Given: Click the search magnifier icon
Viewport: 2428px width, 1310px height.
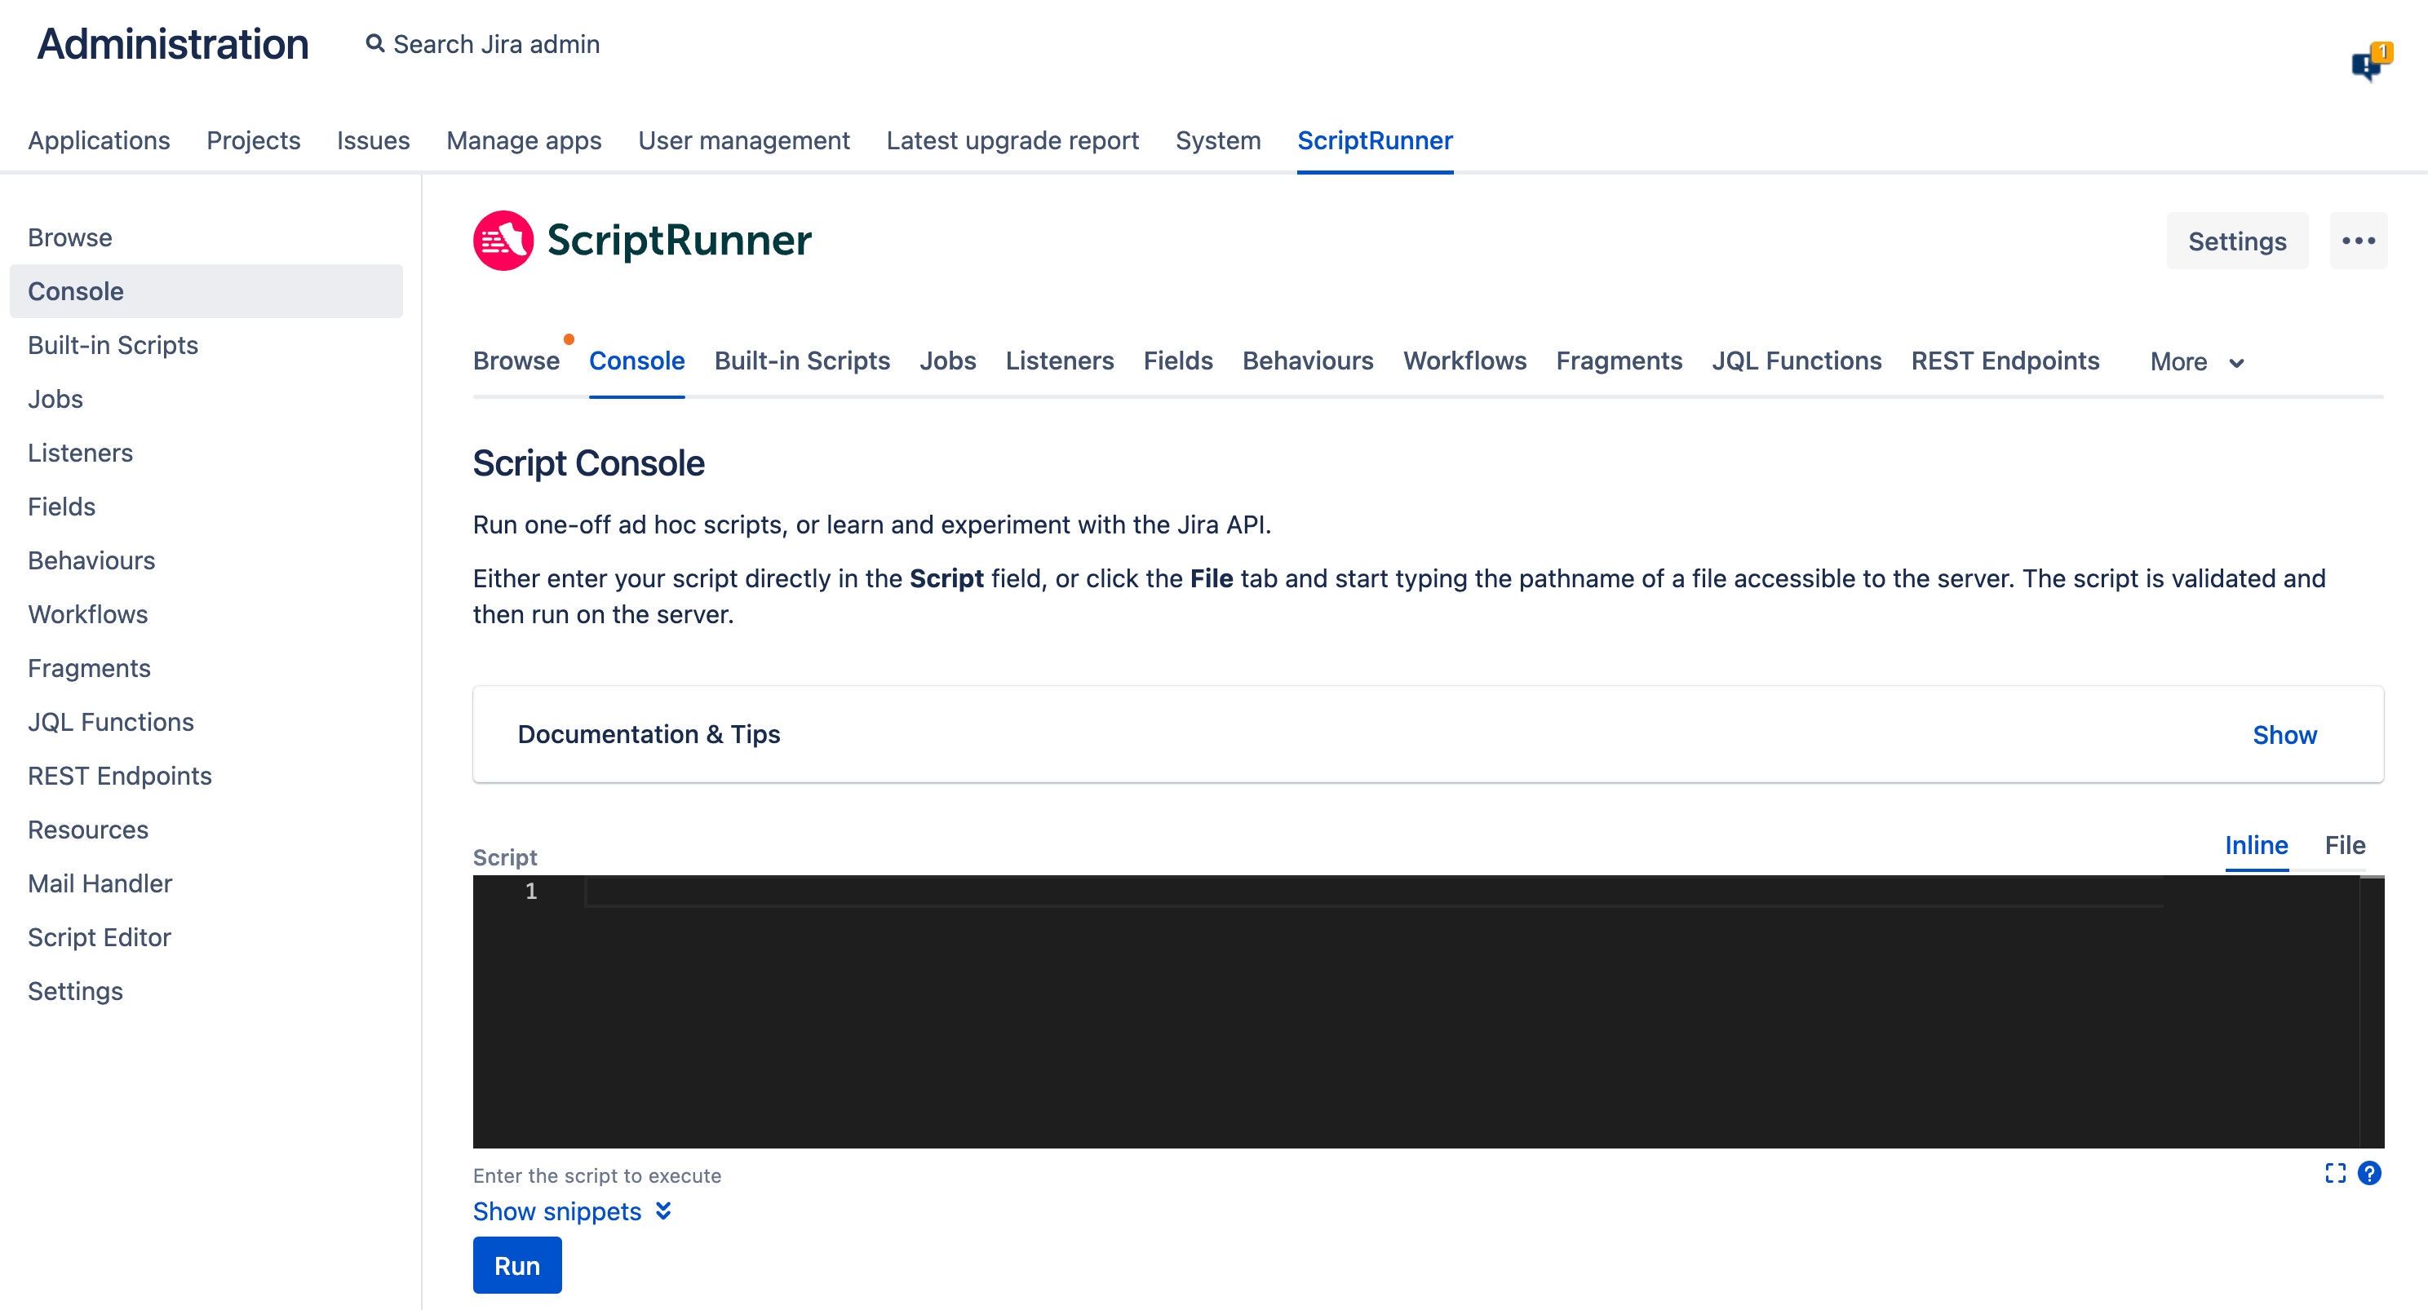Looking at the screenshot, I should point(375,44).
